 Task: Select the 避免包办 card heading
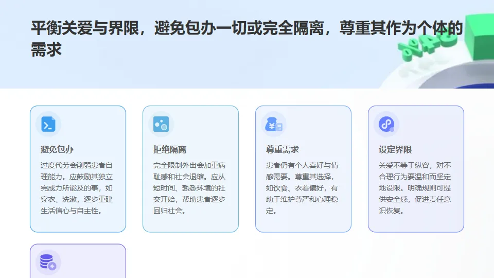tap(57, 149)
